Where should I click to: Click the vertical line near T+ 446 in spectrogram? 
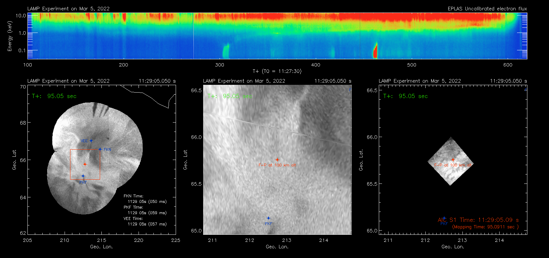[360, 36]
